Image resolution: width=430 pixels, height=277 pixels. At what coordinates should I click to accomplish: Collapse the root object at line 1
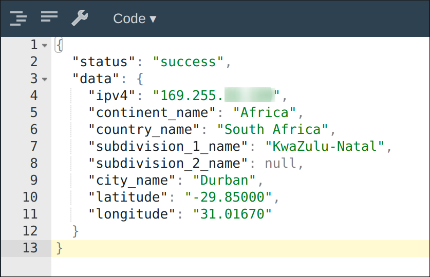pos(44,45)
